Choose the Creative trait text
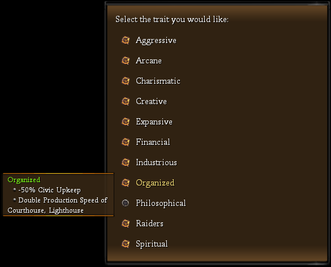The width and height of the screenshot is (331, 267). (152, 101)
